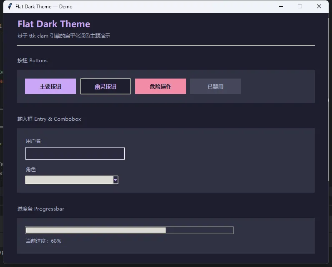Open the 角色 combobox dropdown arrow
332x267 pixels.
[116, 180]
